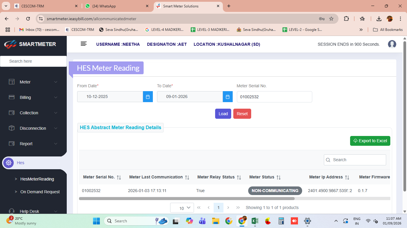407x228 pixels.
Task: Open the rows-per-page dropdown showing 10
Action: pyautogui.click(x=182, y=208)
